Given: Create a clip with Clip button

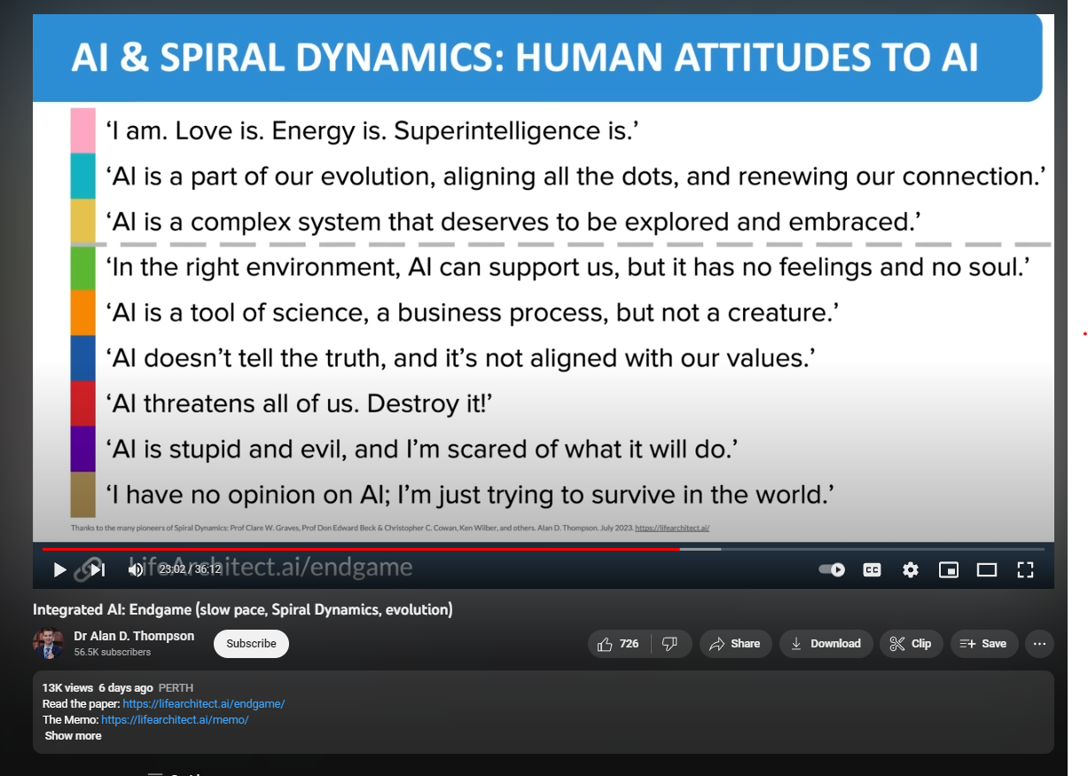Looking at the screenshot, I should pyautogui.click(x=912, y=644).
